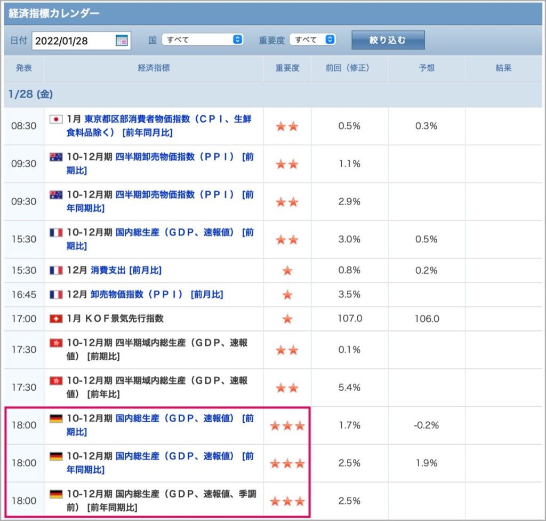The height and width of the screenshot is (521, 546).
Task: Click the 1/28 (金) date heading
Action: coord(30,94)
